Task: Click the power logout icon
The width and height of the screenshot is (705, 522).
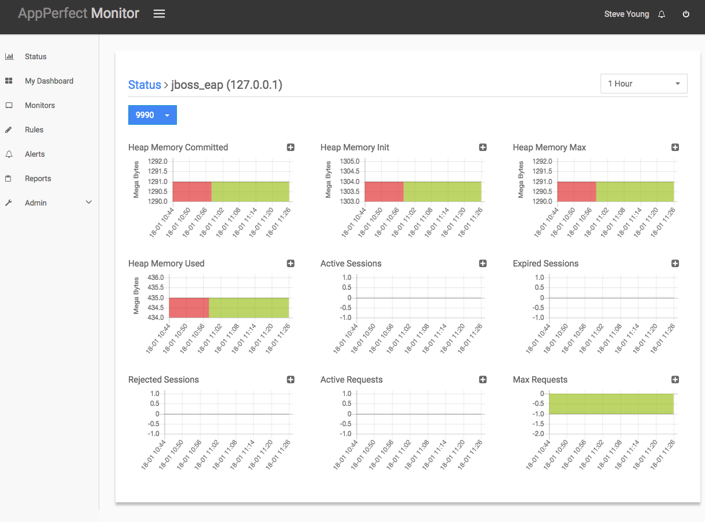Action: (686, 14)
